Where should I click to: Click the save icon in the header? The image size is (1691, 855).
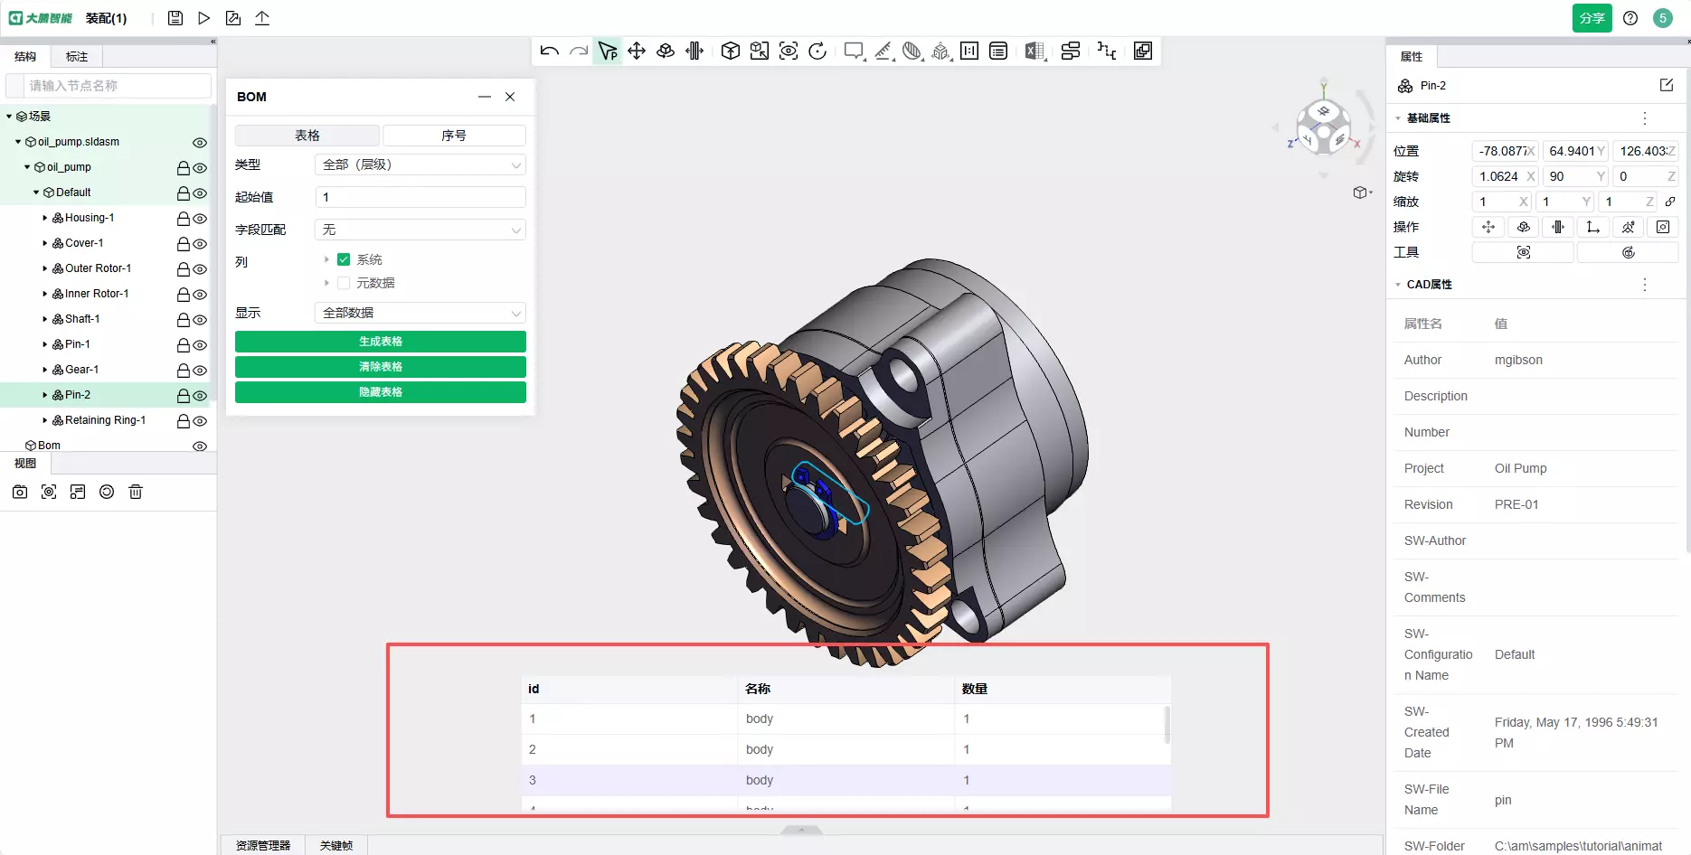(175, 18)
